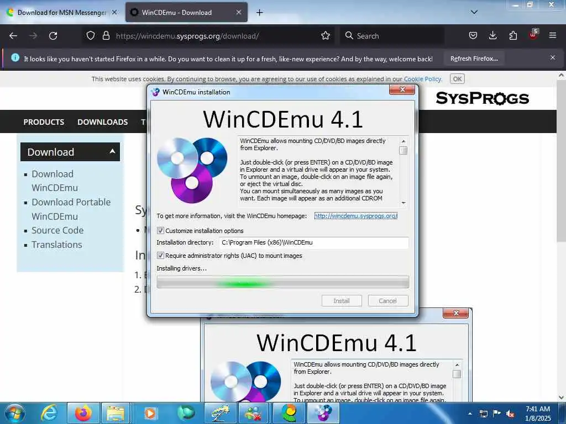The height and width of the screenshot is (424, 566).
Task: Open the Windows Start menu orb
Action: [x=15, y=413]
